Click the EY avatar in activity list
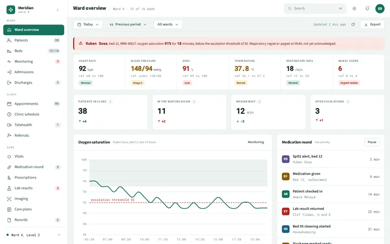 click(285, 211)
